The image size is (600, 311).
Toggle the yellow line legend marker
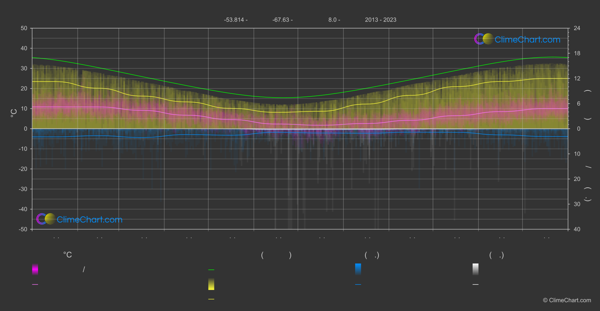pos(211,299)
